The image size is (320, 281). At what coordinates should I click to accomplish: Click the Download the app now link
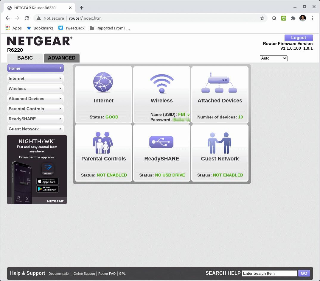[37, 157]
